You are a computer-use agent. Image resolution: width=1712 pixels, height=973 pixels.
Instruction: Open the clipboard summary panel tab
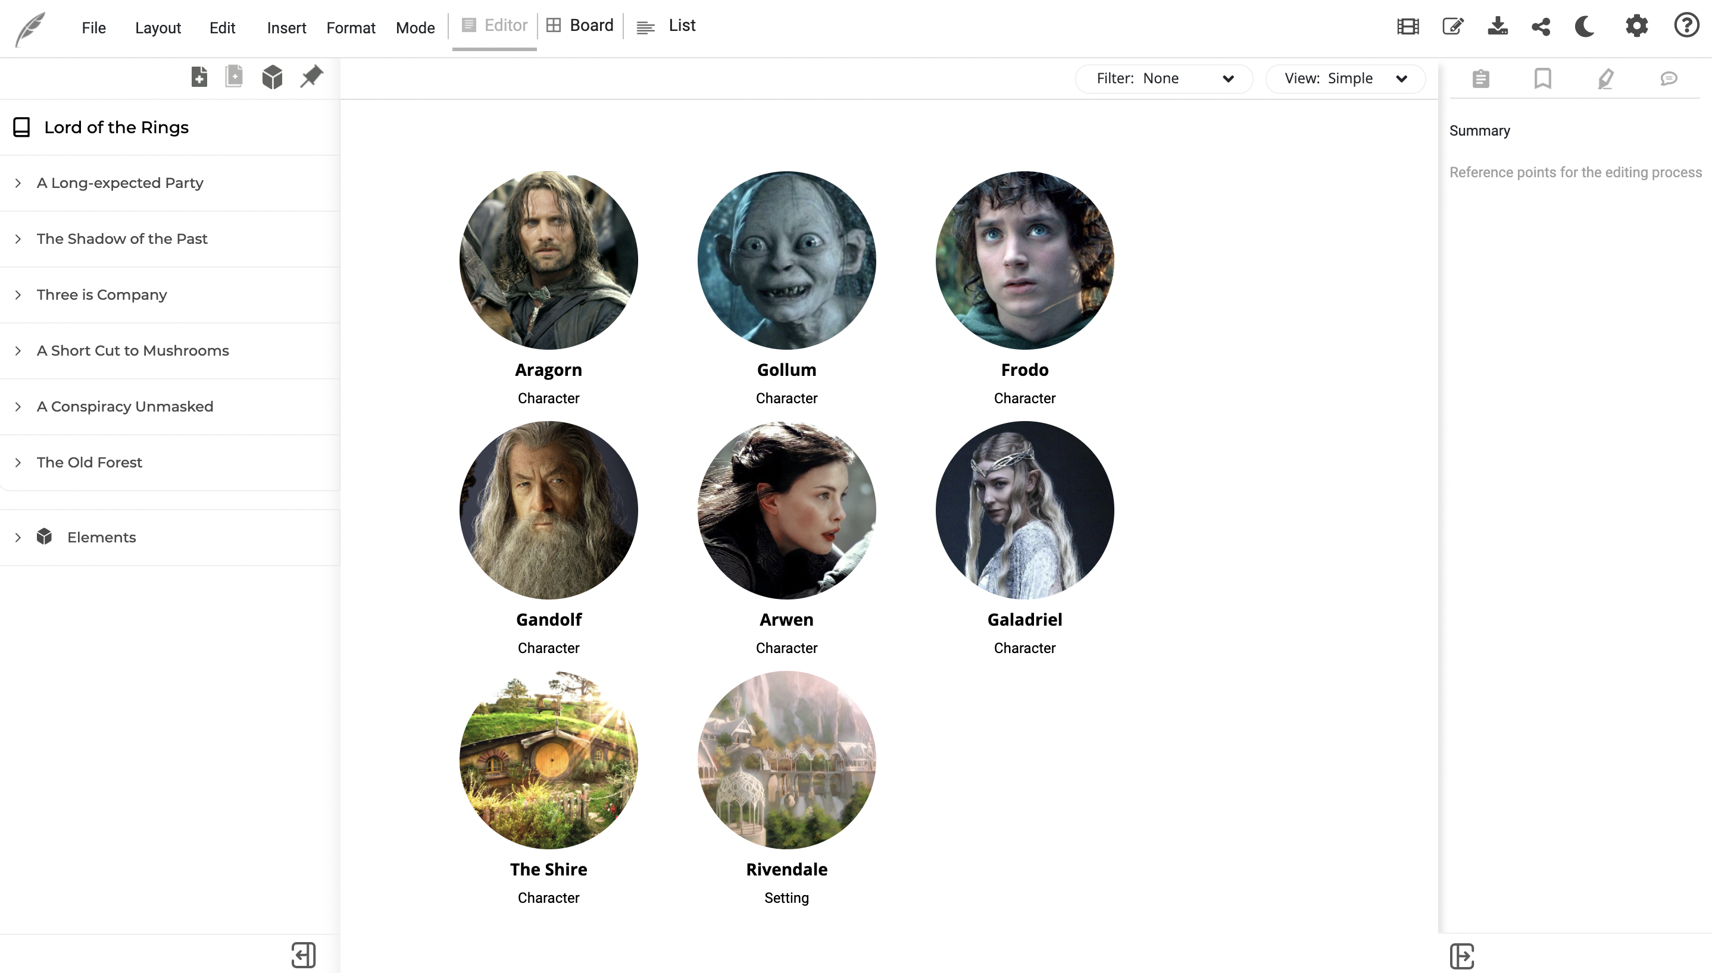point(1480,79)
